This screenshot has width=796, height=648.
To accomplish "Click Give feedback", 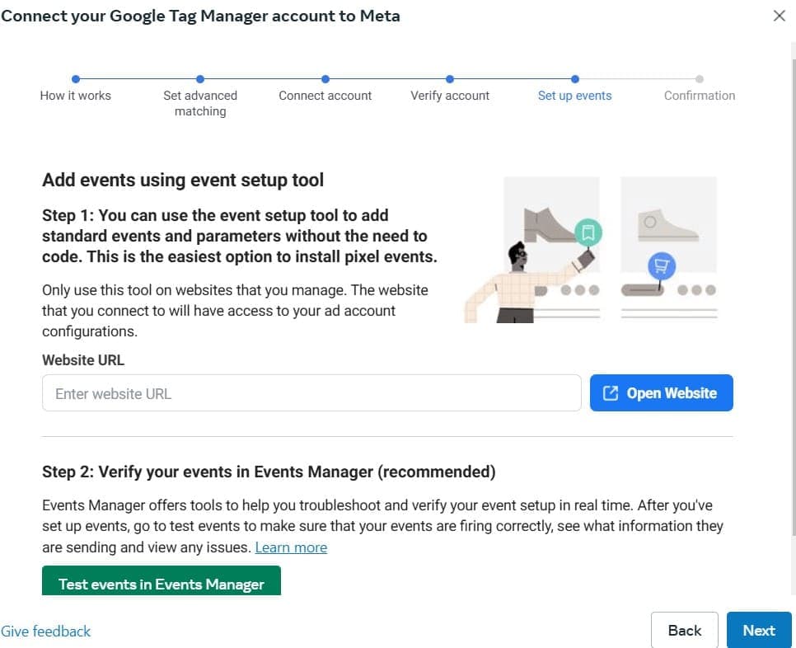I will (x=45, y=631).
